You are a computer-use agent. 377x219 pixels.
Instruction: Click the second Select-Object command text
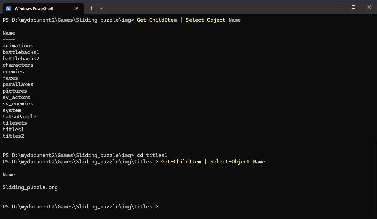230,162
